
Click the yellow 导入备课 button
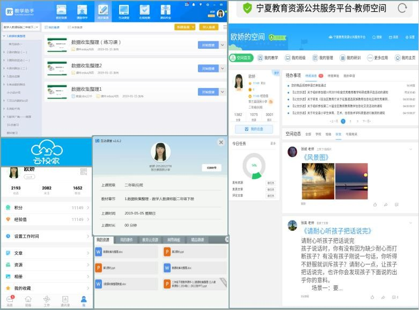pyautogui.click(x=209, y=27)
